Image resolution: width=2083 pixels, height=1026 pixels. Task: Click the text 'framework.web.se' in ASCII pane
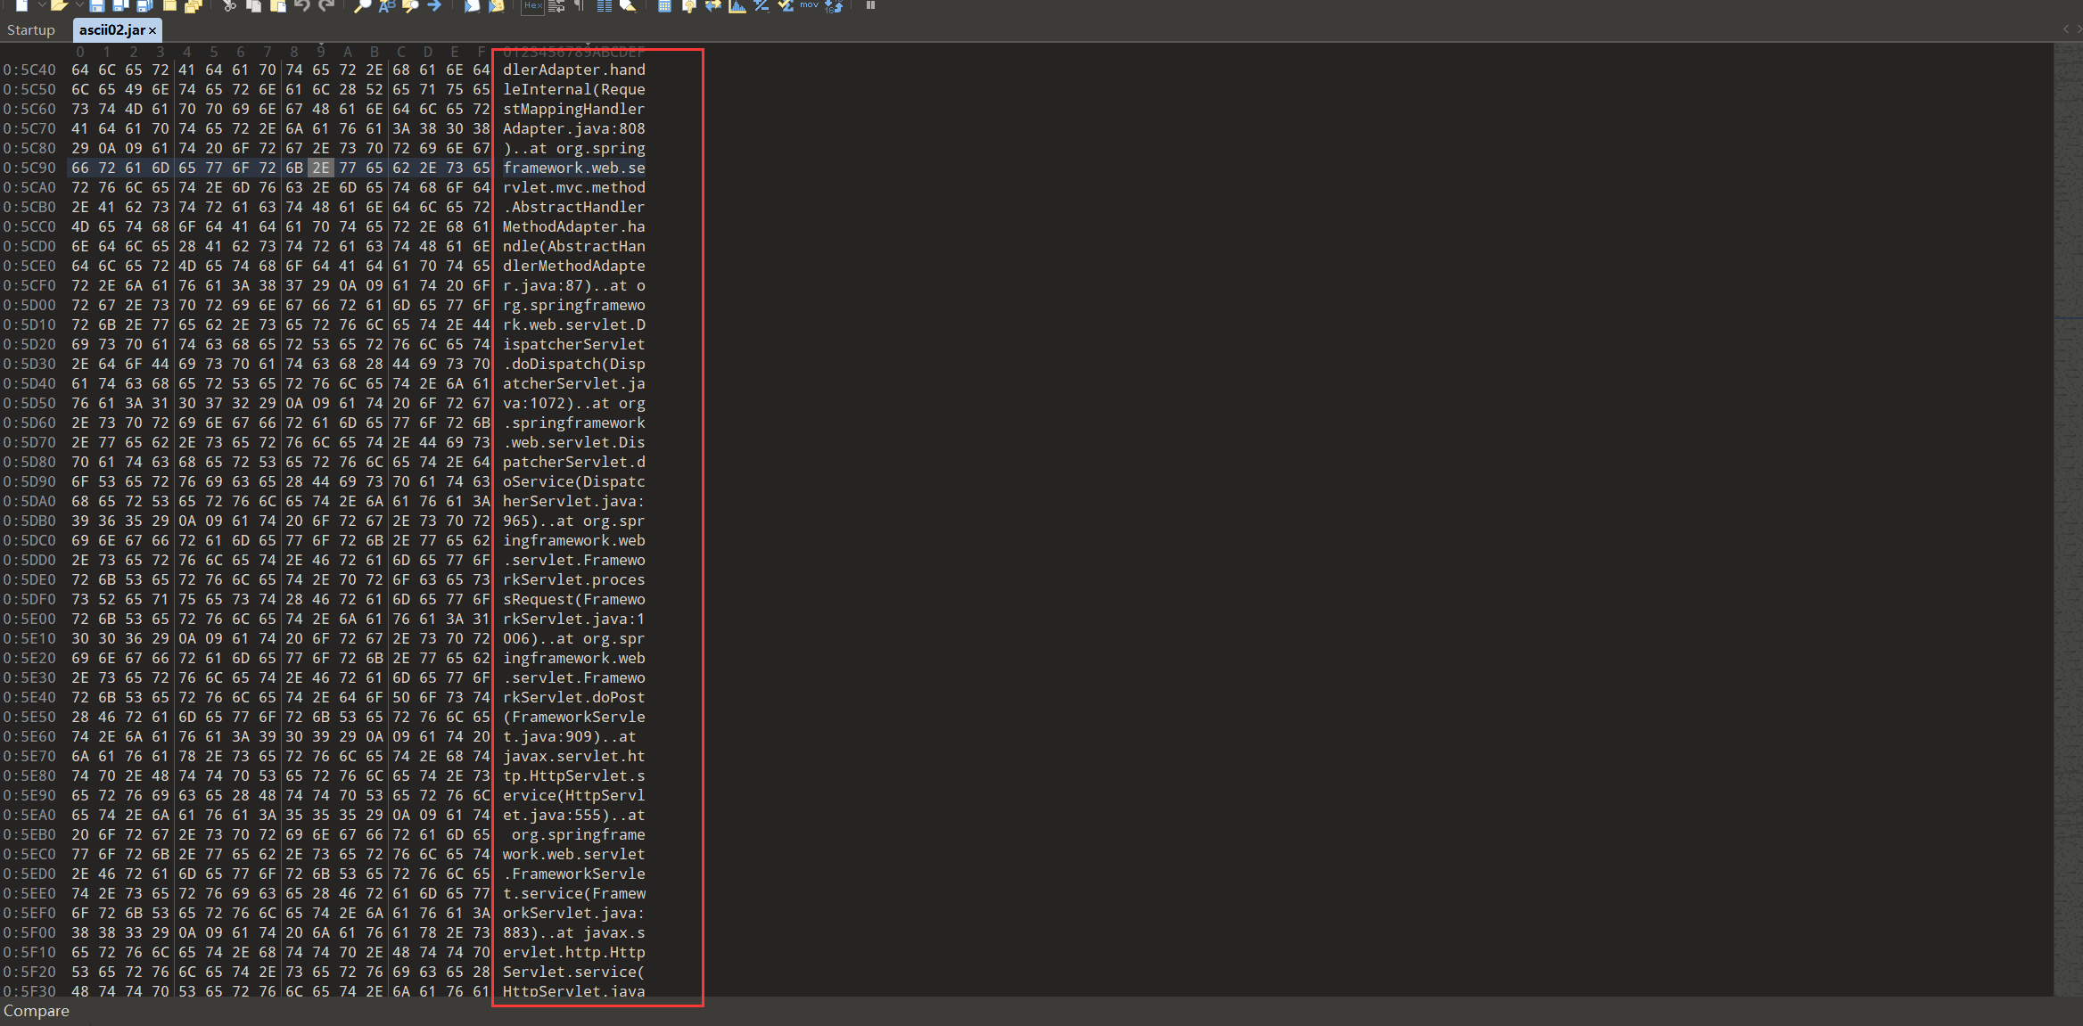pos(573,168)
